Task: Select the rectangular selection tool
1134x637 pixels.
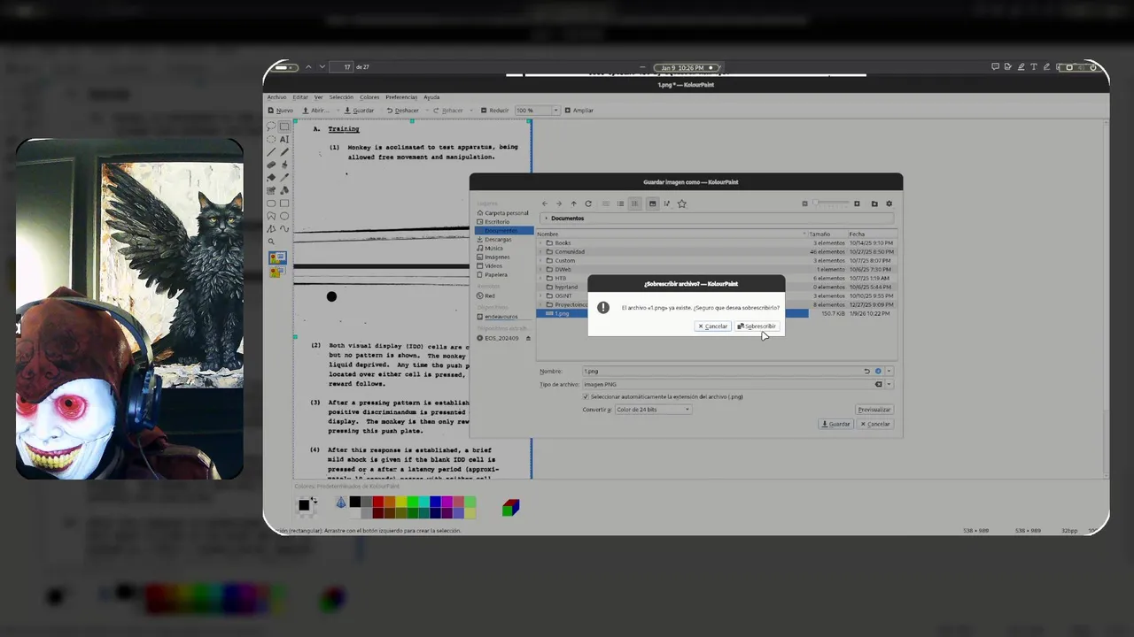Action: (284, 127)
